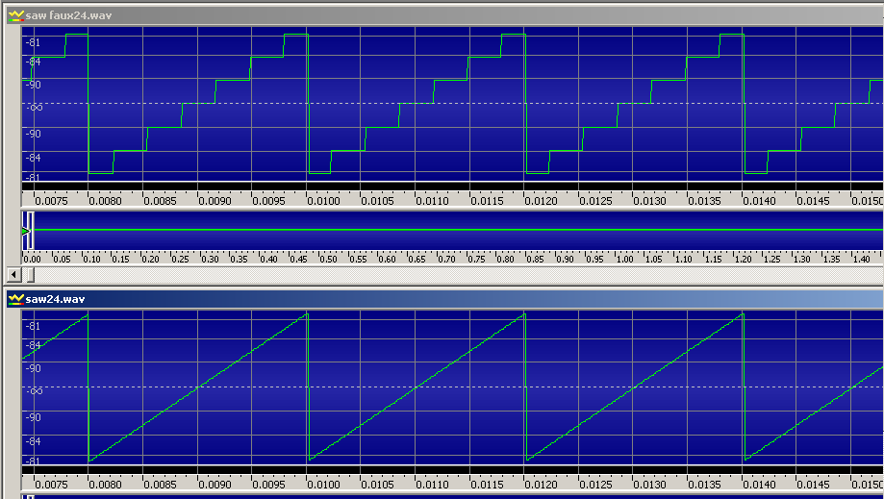Click 0.0080 on saw24.wav time ruler
Screen dimensions: 884x499
[106, 485]
